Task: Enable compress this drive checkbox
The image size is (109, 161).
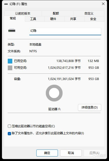Action: [x=9, y=126]
